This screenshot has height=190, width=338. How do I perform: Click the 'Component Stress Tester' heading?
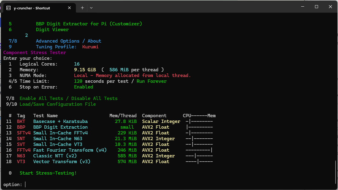(x=34, y=53)
